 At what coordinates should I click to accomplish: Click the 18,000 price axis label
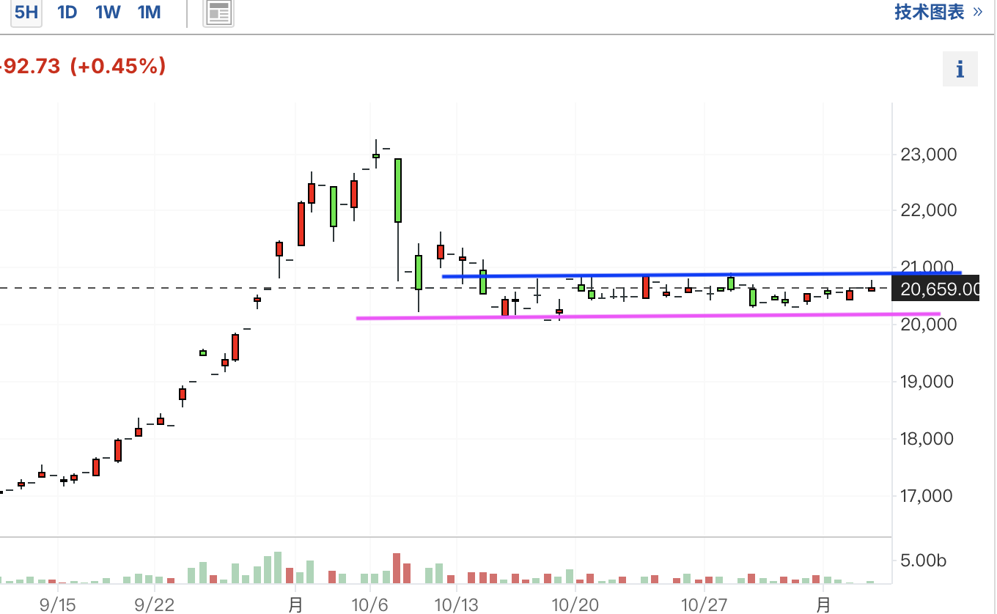point(927,439)
